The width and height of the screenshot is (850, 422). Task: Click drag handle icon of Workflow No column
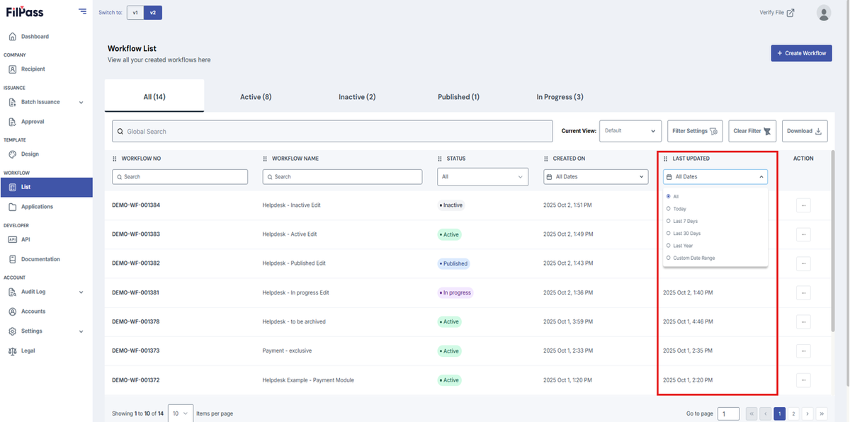point(115,159)
